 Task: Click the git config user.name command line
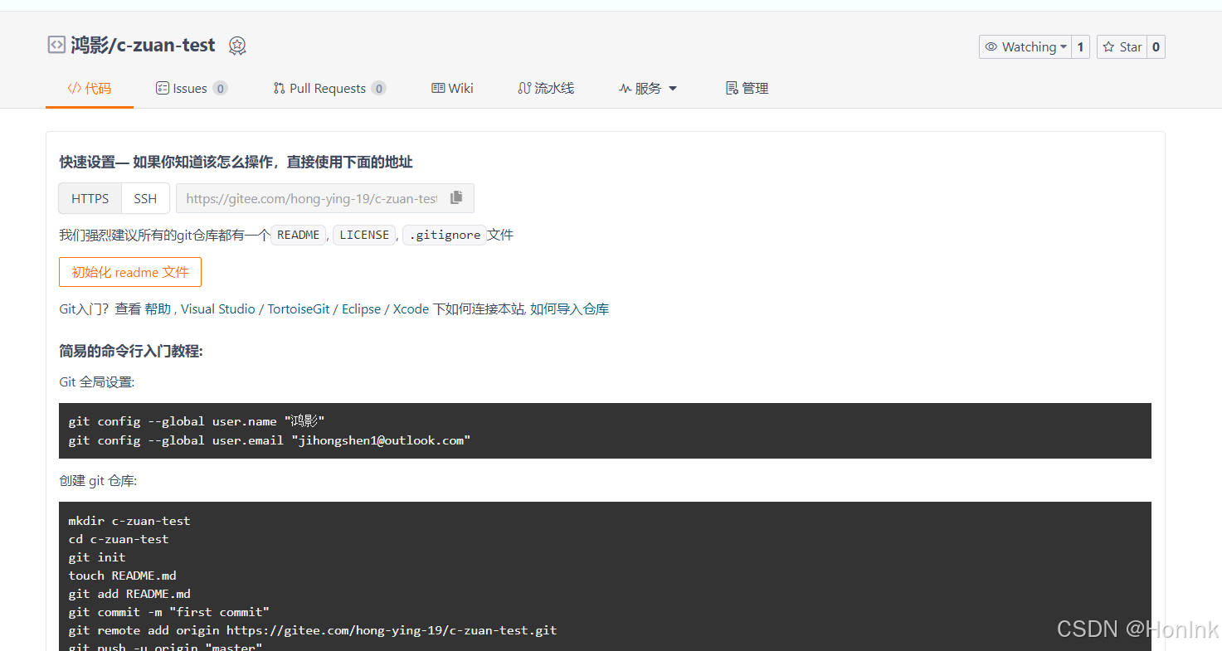(x=197, y=421)
